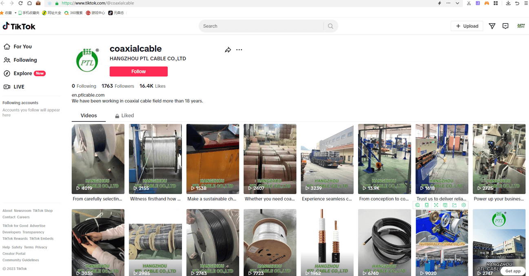Click green share icon in floating toolbar
This screenshot has width=529, height=276.
[x=454, y=205]
